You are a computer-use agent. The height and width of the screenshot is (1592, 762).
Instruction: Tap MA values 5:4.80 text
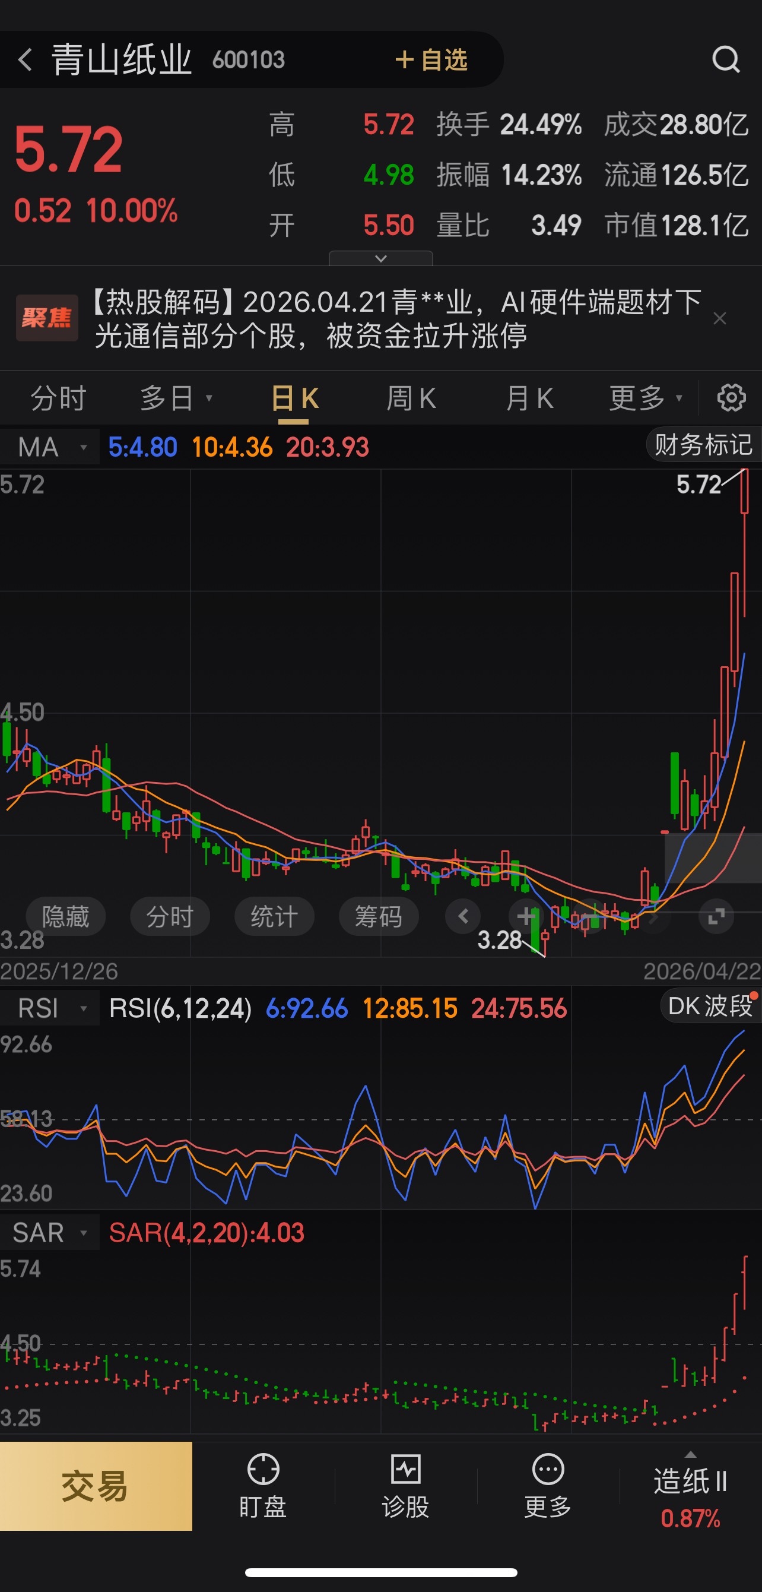pyautogui.click(x=142, y=447)
